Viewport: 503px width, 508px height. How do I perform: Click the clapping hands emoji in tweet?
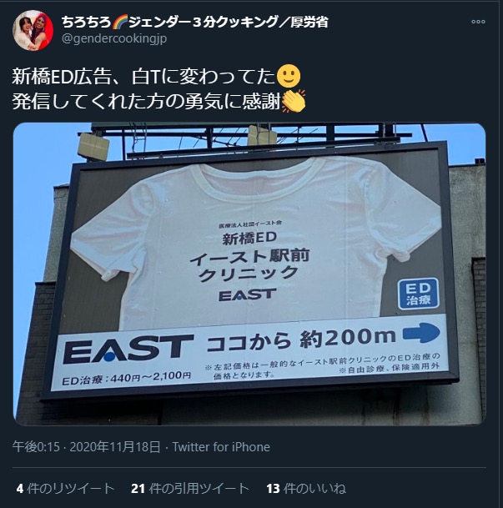[294, 102]
